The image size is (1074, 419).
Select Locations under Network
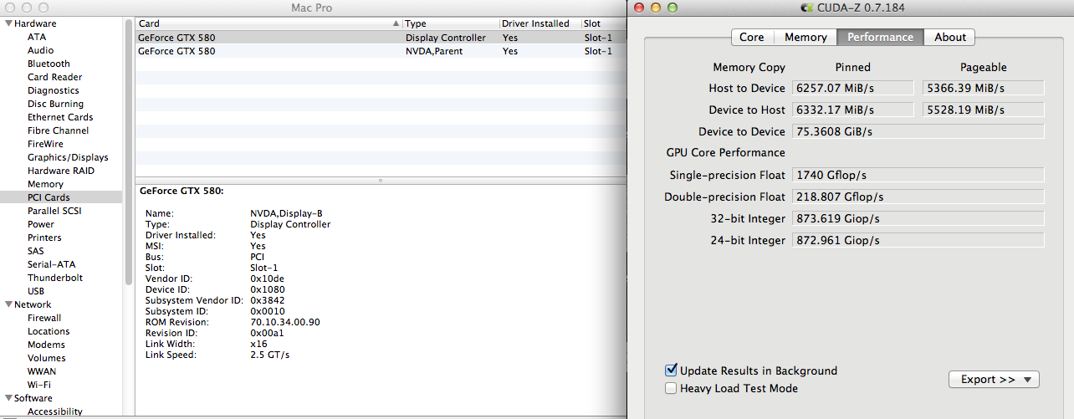point(49,331)
